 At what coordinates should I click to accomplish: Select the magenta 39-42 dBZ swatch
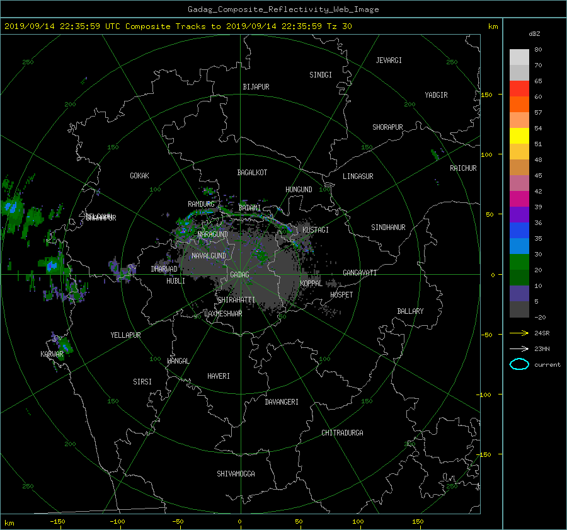pos(519,199)
